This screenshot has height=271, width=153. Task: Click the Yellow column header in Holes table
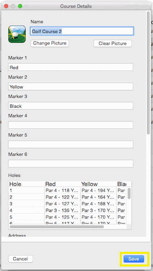click(x=98, y=184)
